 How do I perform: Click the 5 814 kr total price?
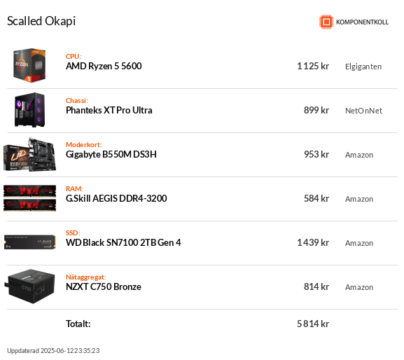pyautogui.click(x=313, y=324)
